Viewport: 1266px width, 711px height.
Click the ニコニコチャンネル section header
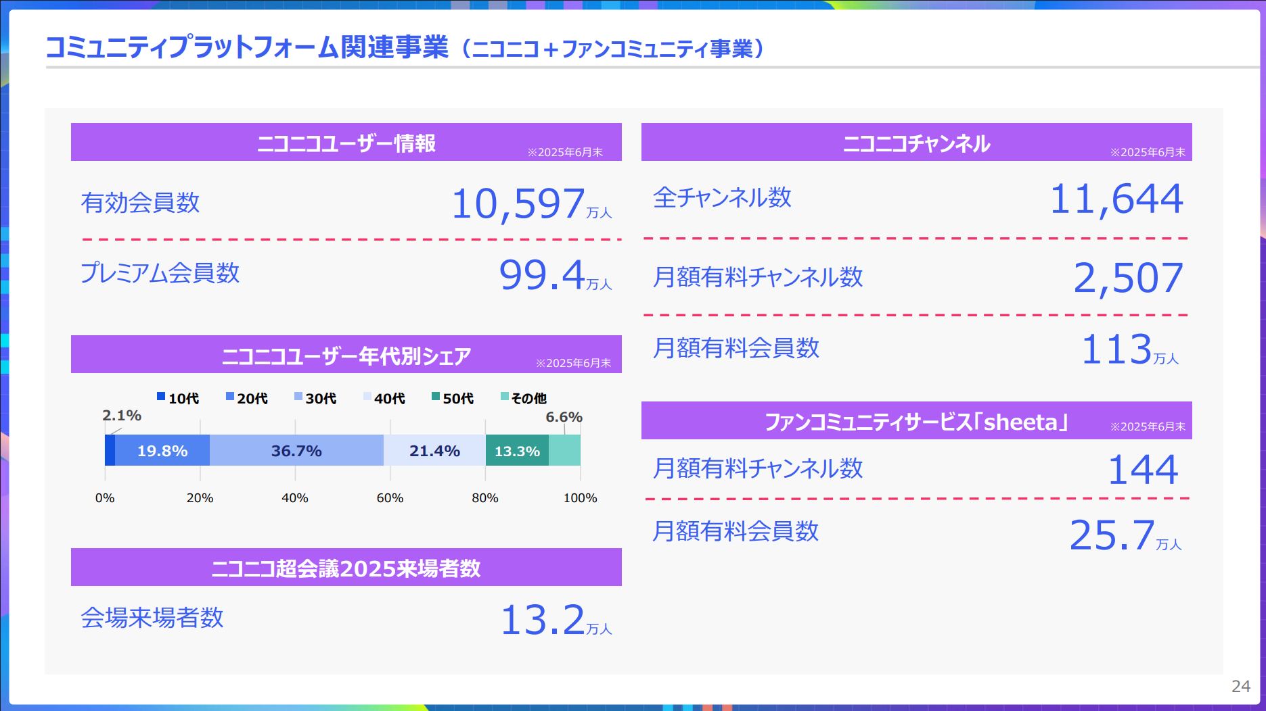pyautogui.click(x=916, y=142)
